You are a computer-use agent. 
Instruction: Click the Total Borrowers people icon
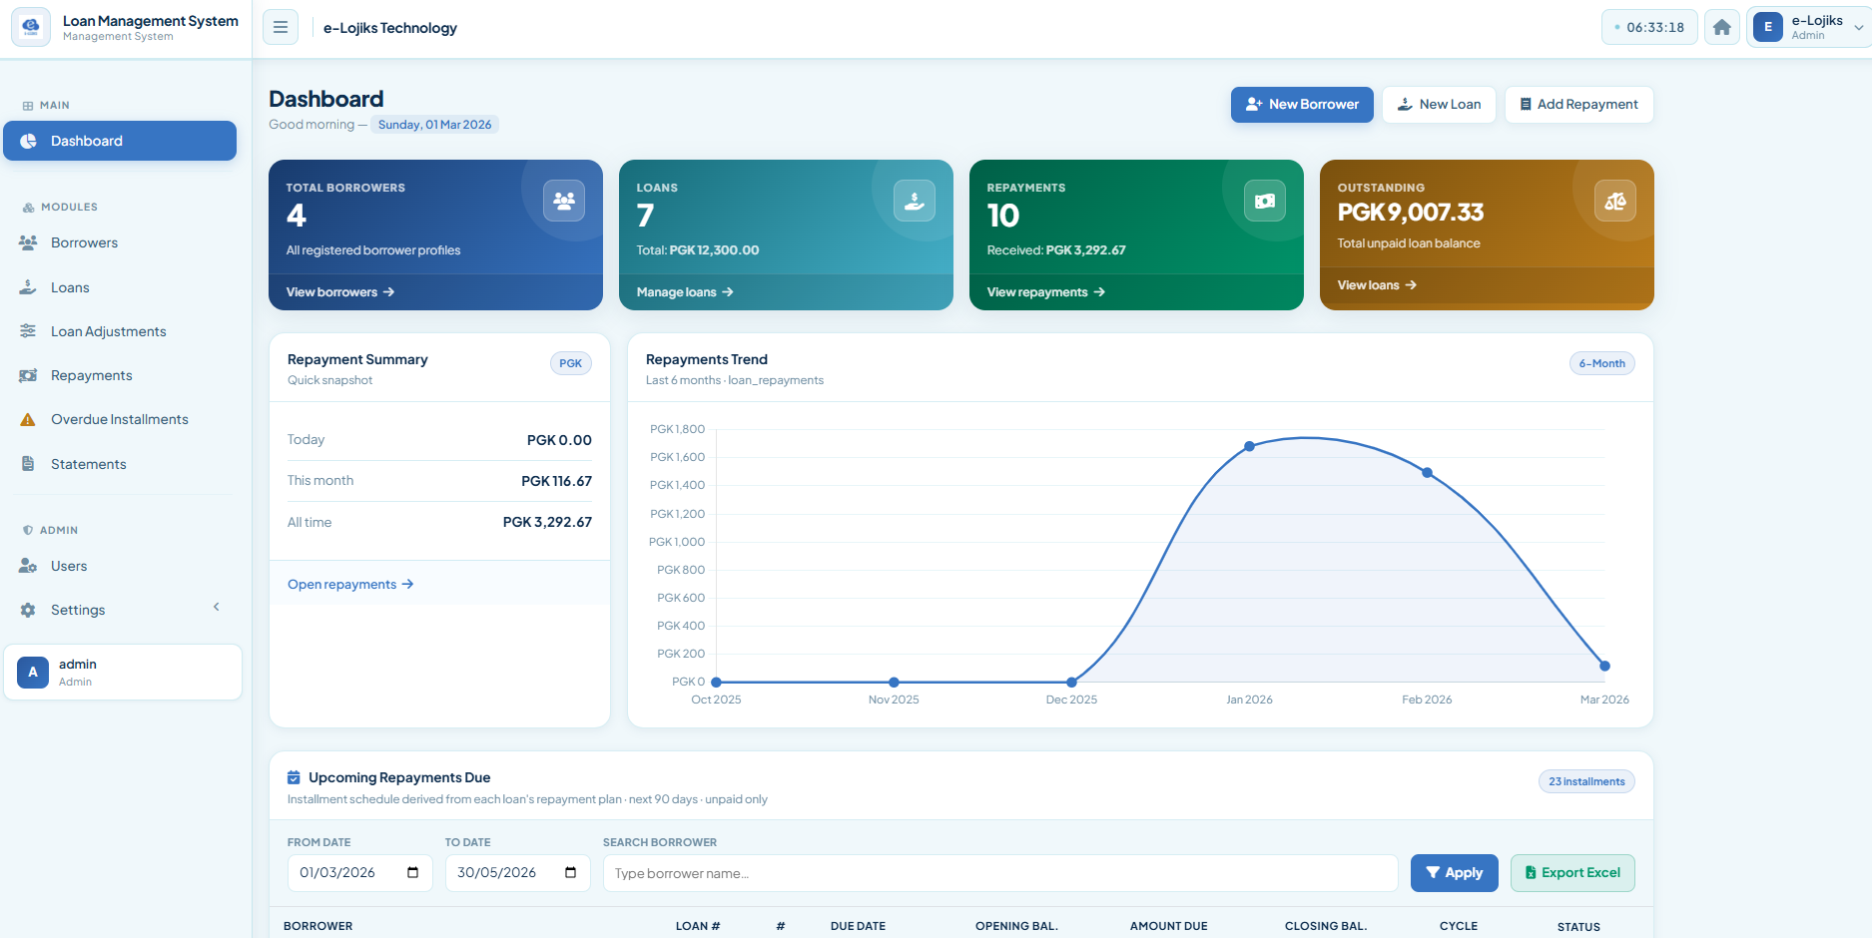pyautogui.click(x=564, y=201)
